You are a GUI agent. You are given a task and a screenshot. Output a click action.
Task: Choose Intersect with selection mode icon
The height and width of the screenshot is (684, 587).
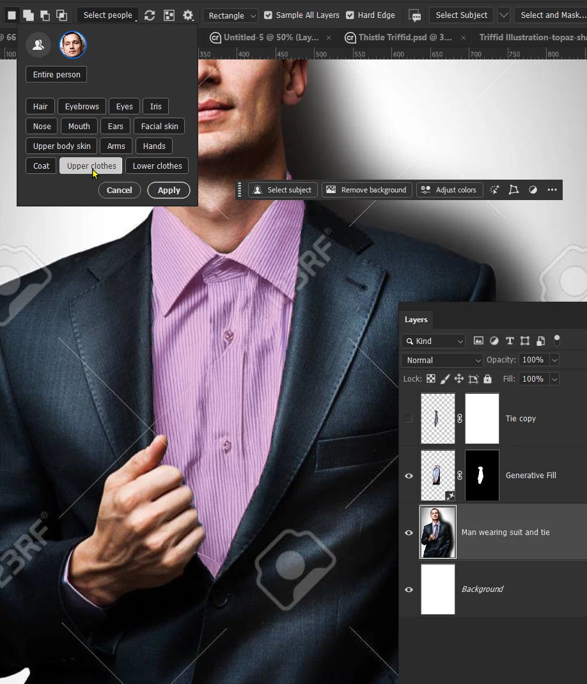(x=61, y=15)
